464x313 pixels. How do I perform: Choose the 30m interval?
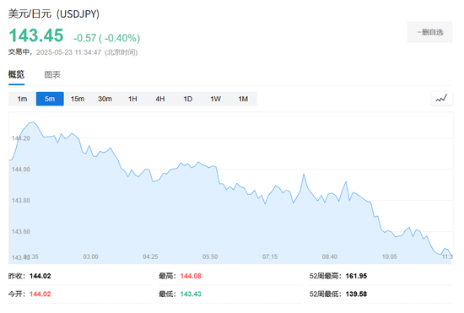[105, 99]
